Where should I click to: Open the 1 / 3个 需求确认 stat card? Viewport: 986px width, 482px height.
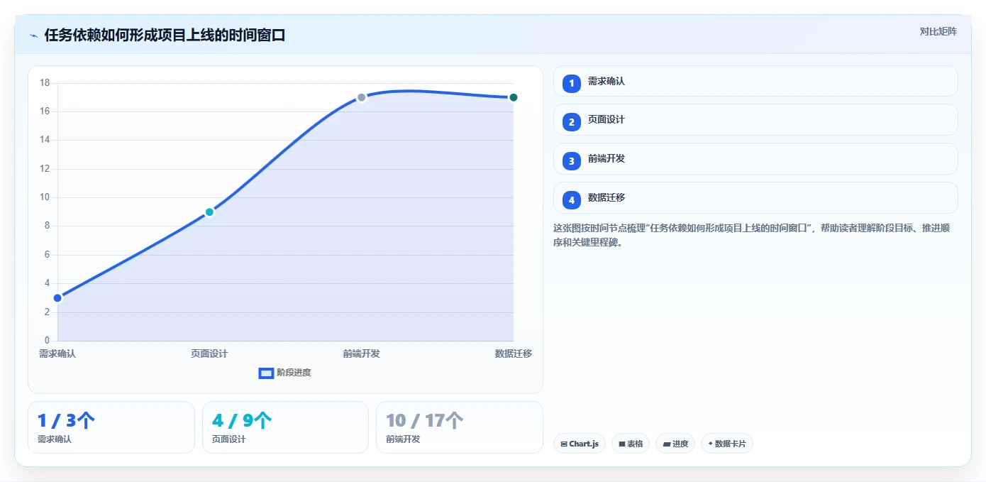pyautogui.click(x=111, y=427)
